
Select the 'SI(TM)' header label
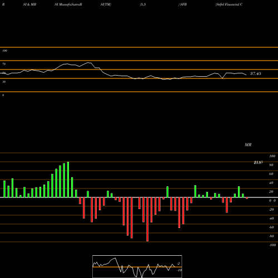click(x=106, y=4)
